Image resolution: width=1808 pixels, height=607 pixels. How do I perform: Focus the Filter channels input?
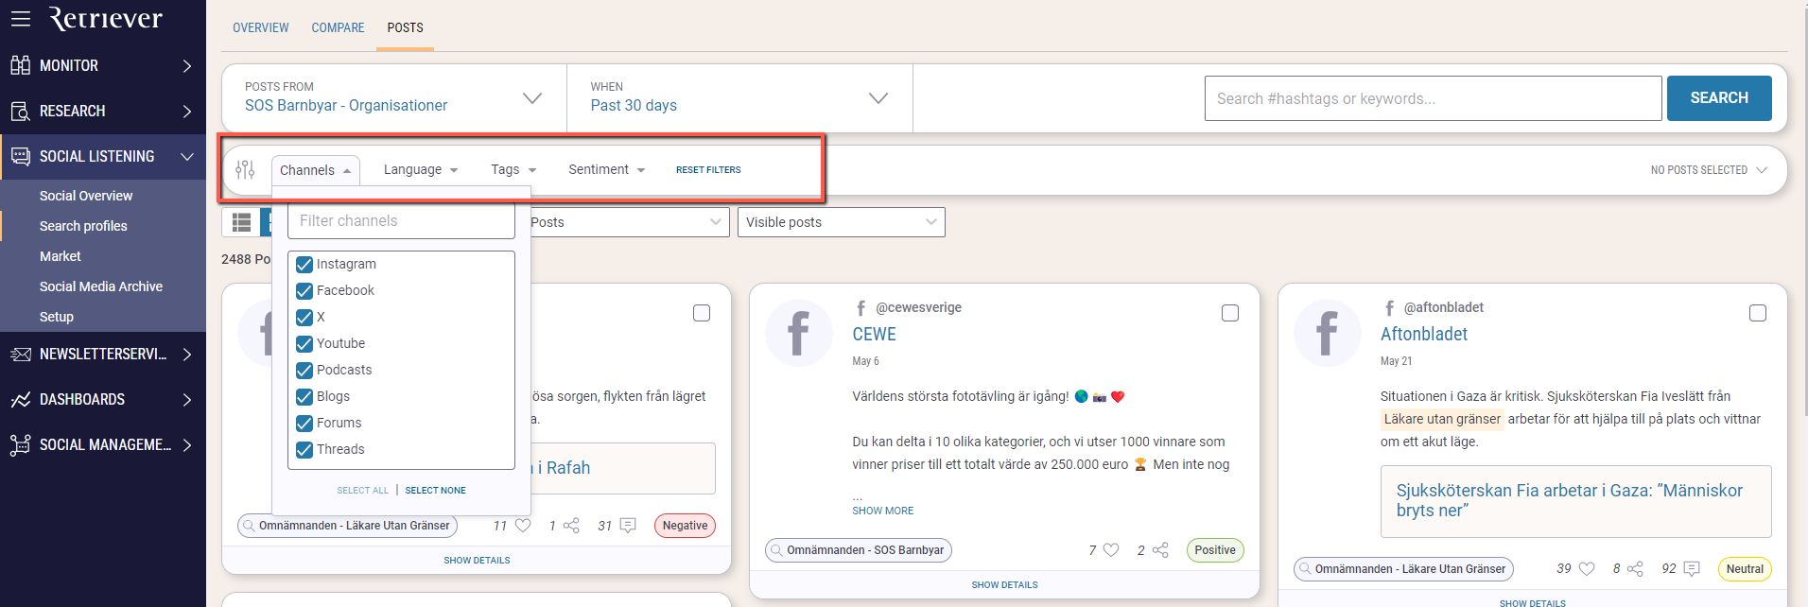tap(401, 220)
